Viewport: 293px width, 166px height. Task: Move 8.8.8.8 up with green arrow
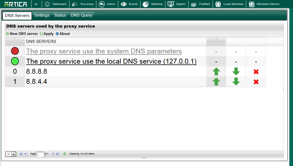(216, 71)
